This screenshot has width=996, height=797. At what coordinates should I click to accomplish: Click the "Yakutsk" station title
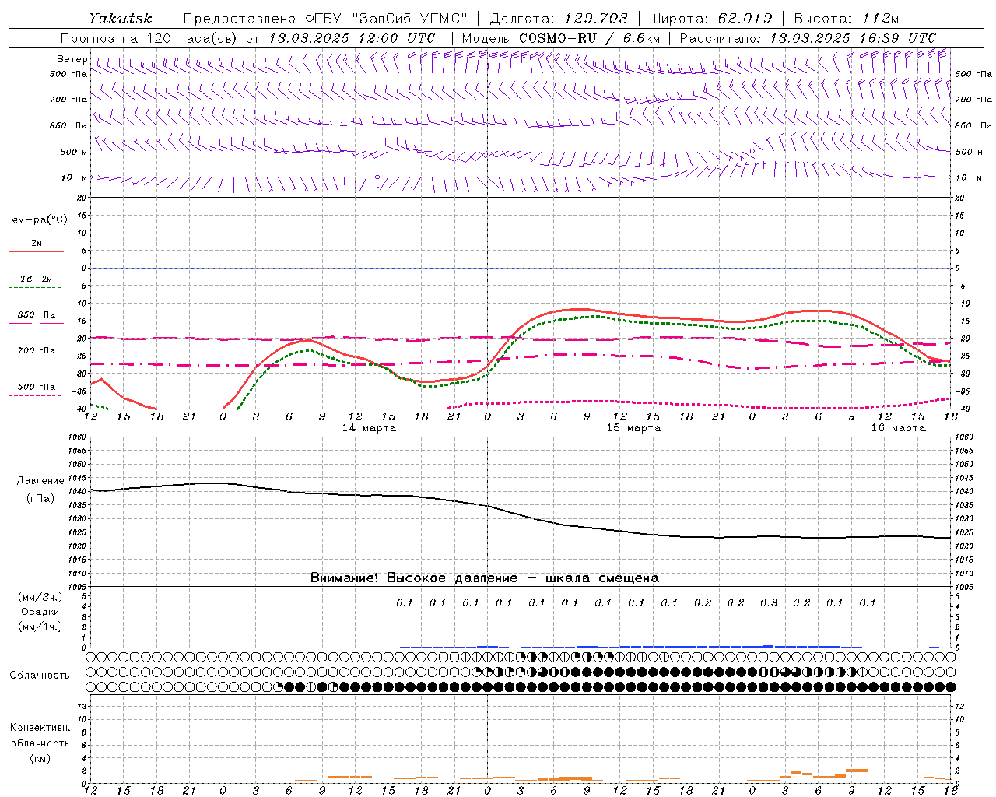point(120,19)
